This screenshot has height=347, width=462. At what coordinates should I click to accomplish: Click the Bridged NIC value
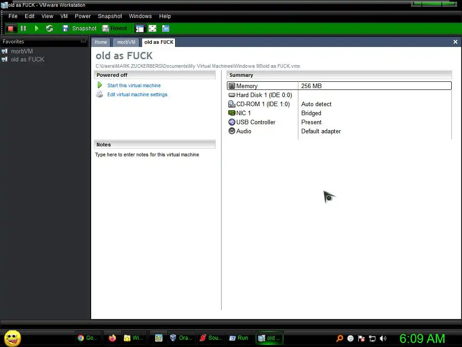point(311,113)
